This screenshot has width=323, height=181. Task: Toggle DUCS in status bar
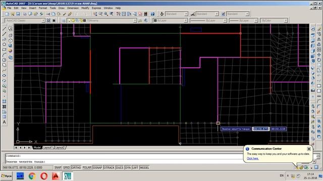[120, 167]
